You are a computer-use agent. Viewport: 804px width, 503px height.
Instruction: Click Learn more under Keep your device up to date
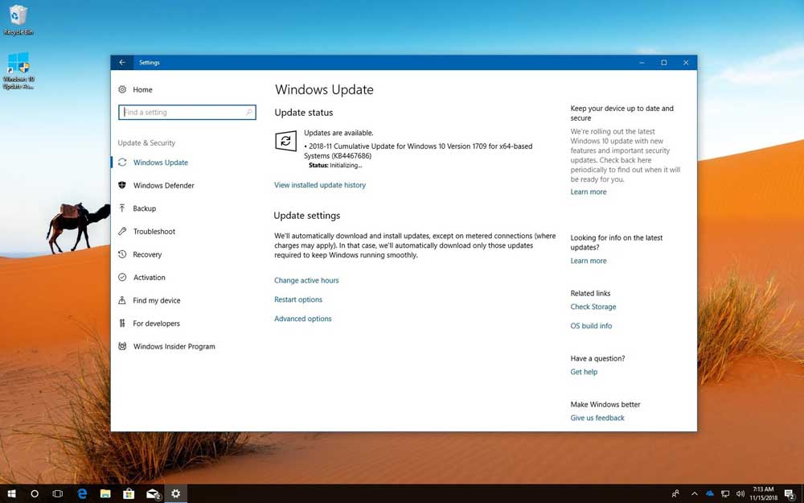click(x=589, y=192)
